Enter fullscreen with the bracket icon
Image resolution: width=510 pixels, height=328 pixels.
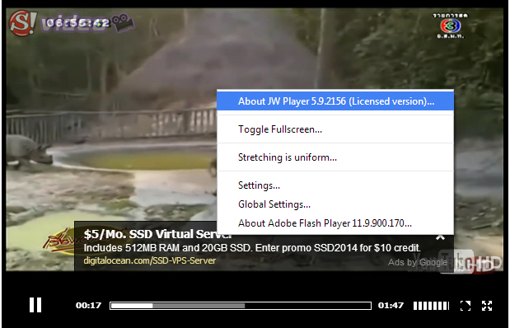coord(466,306)
